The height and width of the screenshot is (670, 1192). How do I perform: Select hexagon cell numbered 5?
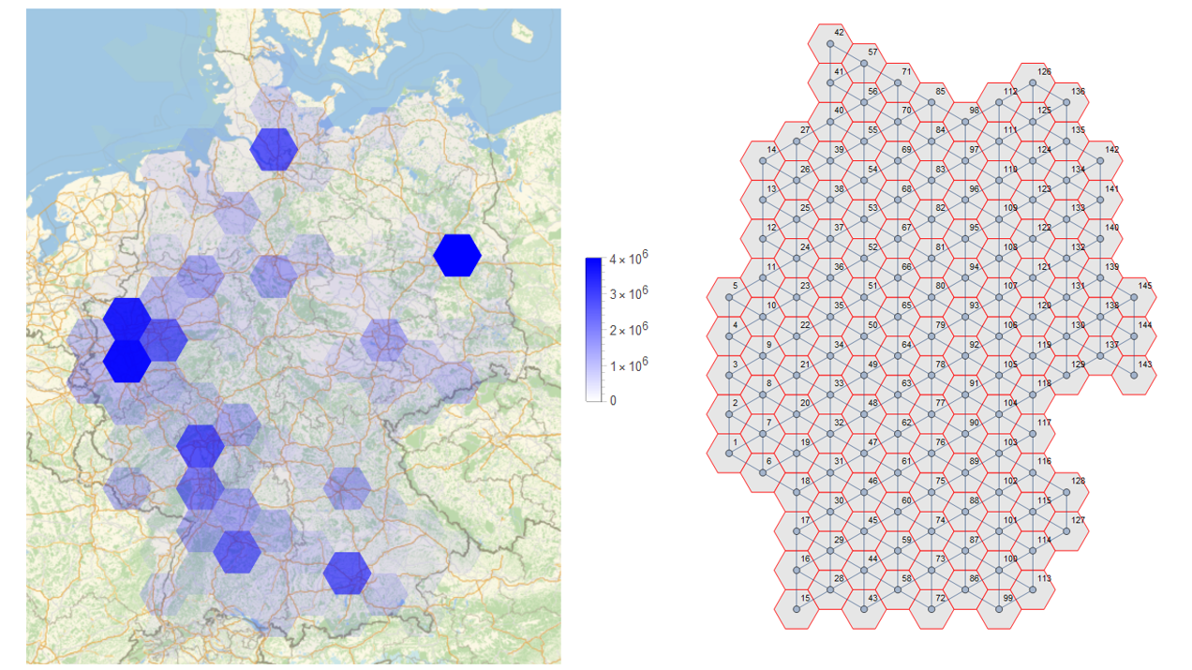click(x=729, y=297)
